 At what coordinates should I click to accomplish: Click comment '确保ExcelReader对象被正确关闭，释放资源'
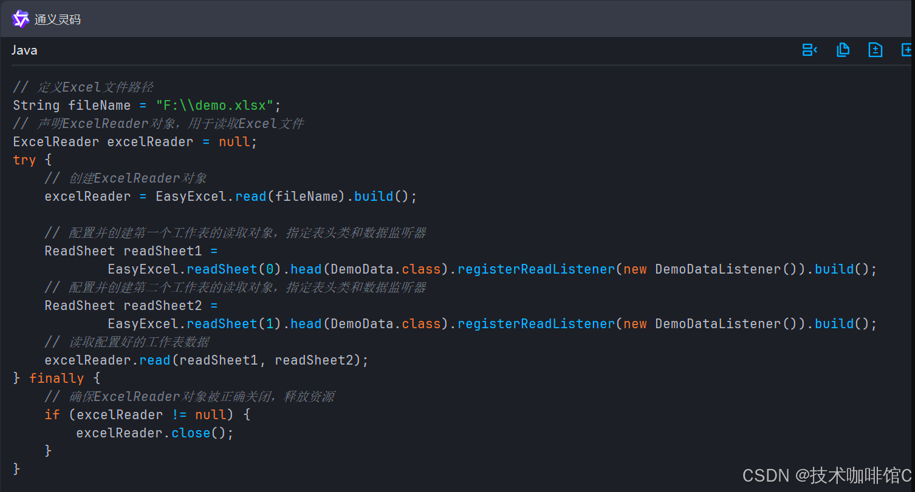(x=190, y=396)
